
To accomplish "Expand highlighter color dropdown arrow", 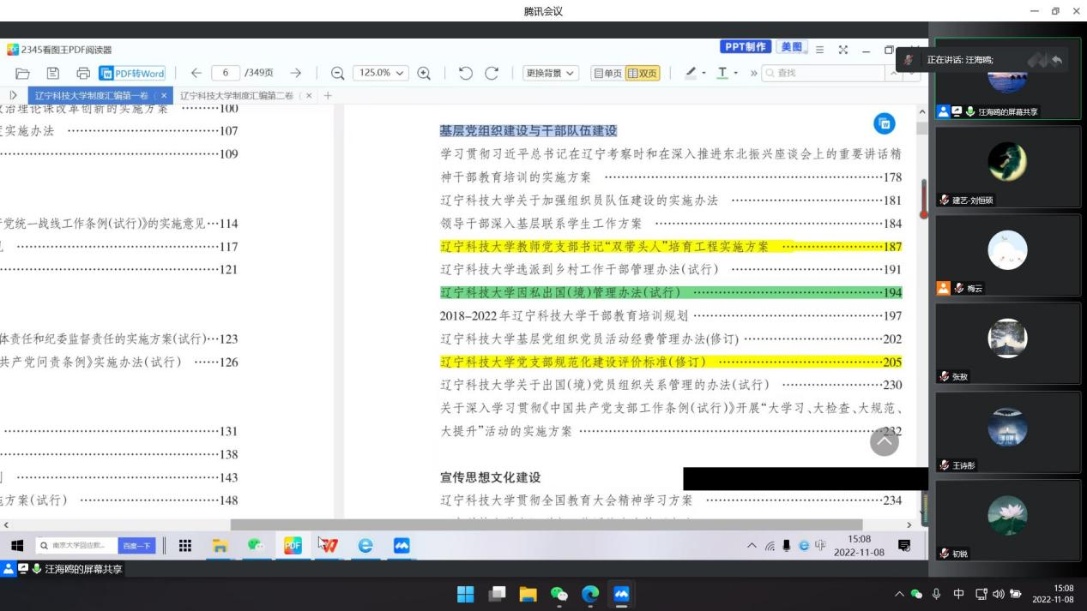I will 704,74.
